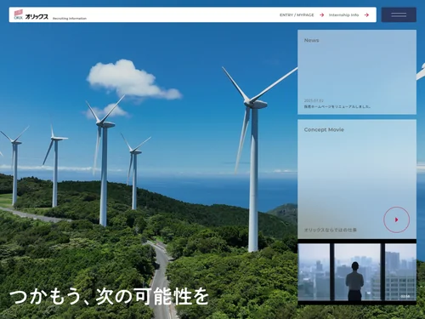Open ENTRY / MYPAGE link
The height and width of the screenshot is (319, 425).
tap(297, 14)
